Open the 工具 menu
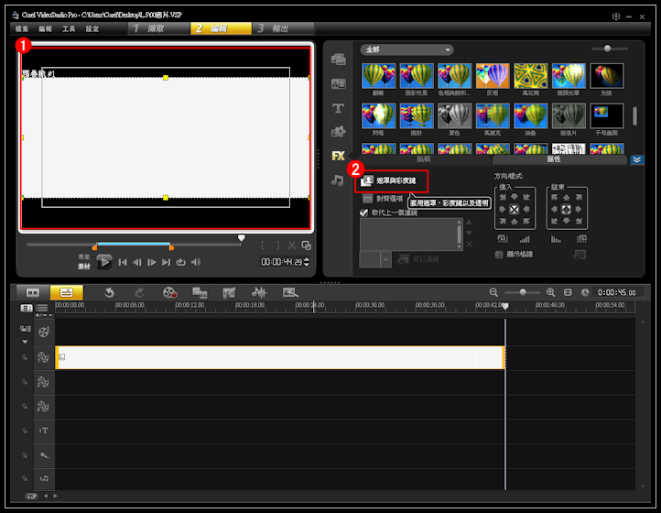Image resolution: width=661 pixels, height=513 pixels. [x=69, y=28]
